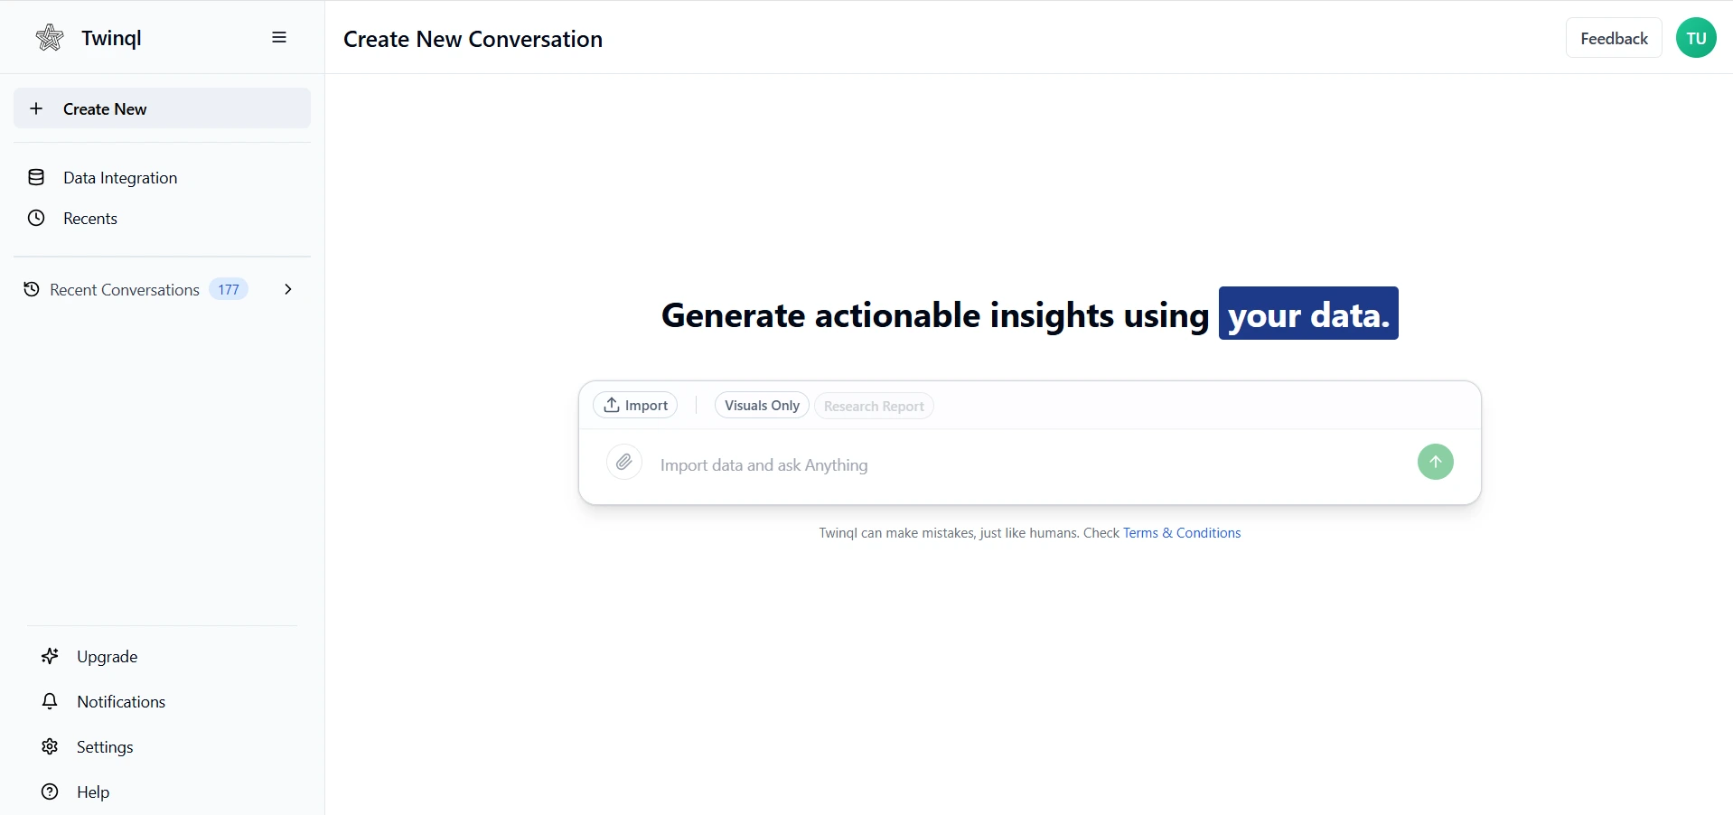
Task: Select Recents in the sidebar
Action: coord(90,218)
